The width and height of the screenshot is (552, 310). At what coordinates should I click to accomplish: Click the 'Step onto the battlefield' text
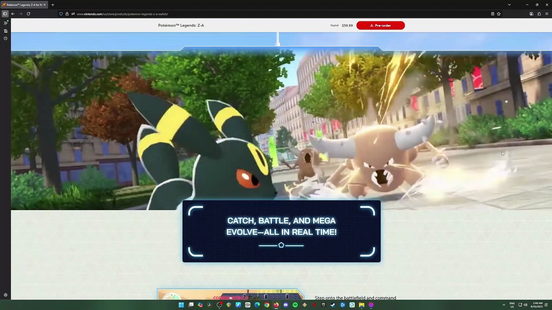tap(355, 298)
